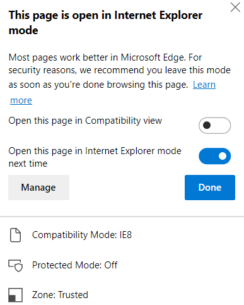
Task: Select the "Zone: Trusted" status line
Action: 60,295
